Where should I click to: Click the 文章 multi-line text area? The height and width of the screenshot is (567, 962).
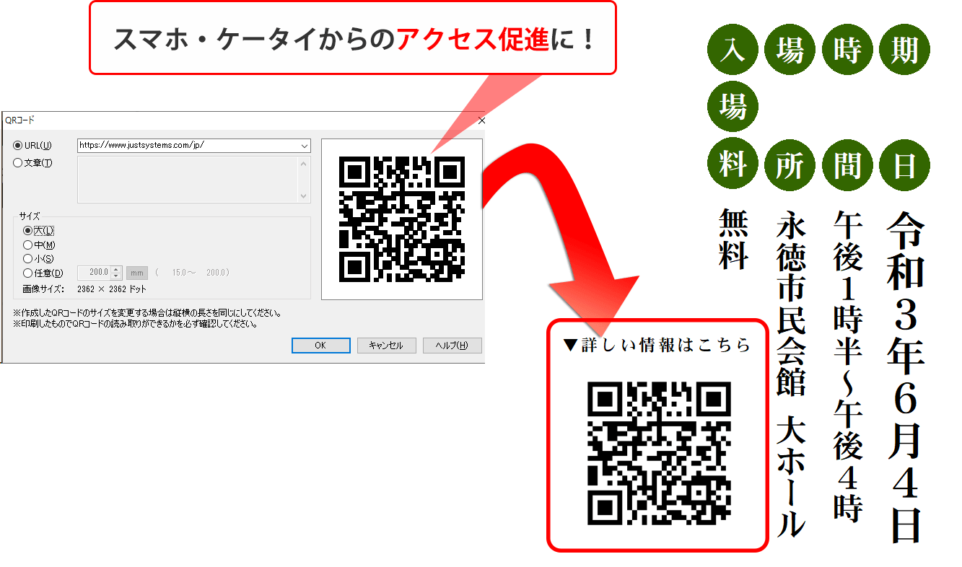click(188, 180)
